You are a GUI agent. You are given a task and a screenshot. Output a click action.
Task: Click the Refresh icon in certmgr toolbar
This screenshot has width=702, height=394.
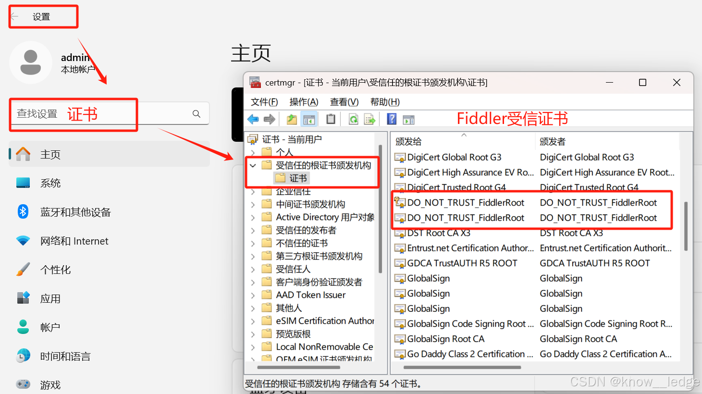point(354,119)
